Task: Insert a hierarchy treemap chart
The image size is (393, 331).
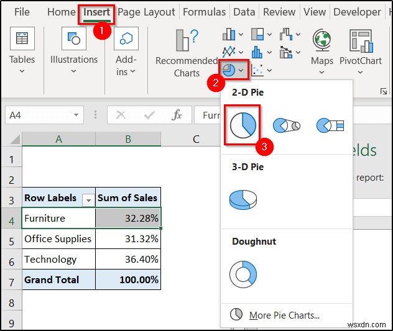Action: click(x=257, y=34)
